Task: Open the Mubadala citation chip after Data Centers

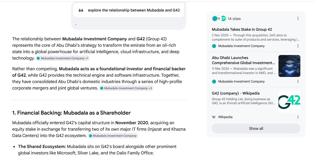Action: pyautogui.click(x=113, y=136)
